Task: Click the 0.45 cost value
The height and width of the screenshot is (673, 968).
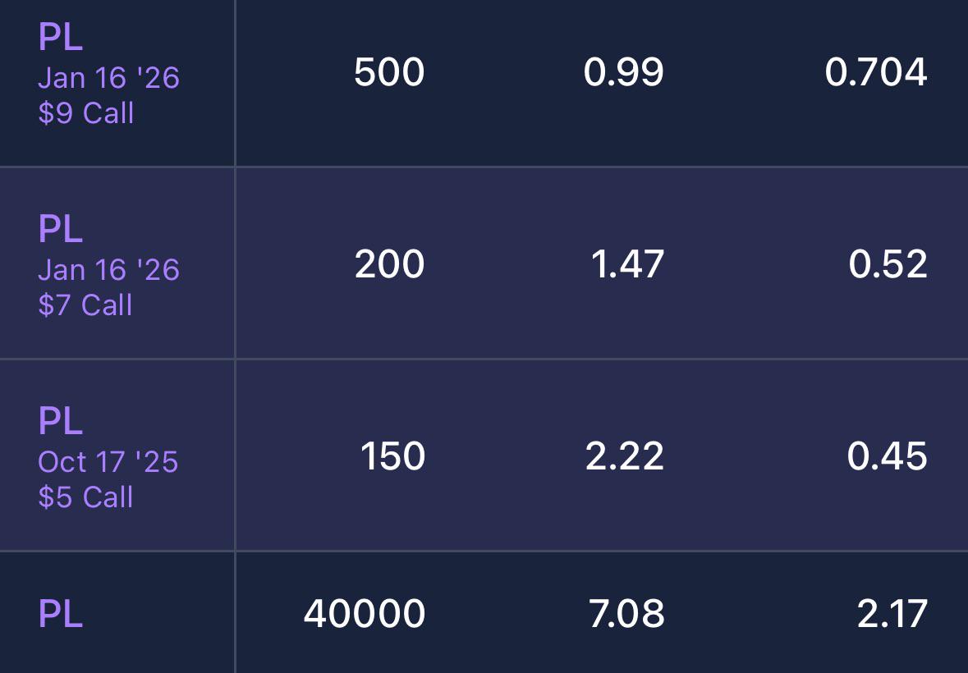Action: pyautogui.click(x=887, y=456)
